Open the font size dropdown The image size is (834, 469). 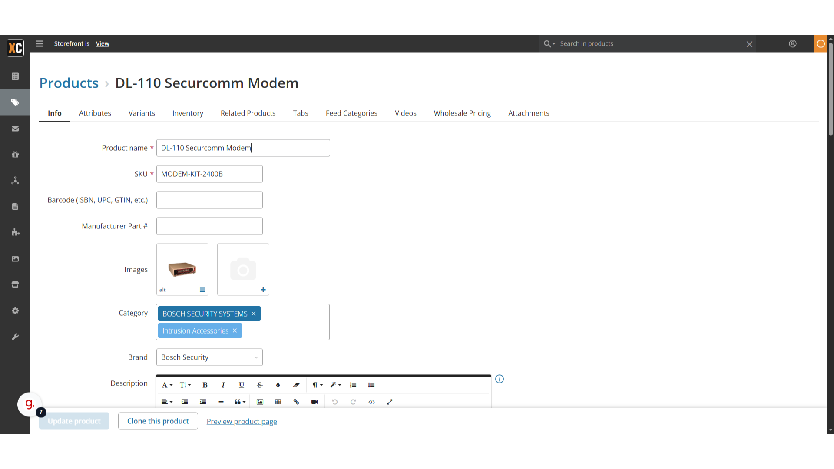click(x=185, y=385)
